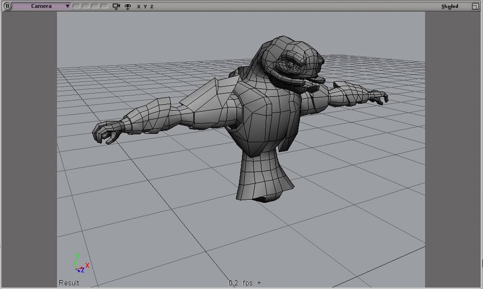The image size is (483, 289).
Task: Click the plus sign beside fps
Action: point(259,282)
